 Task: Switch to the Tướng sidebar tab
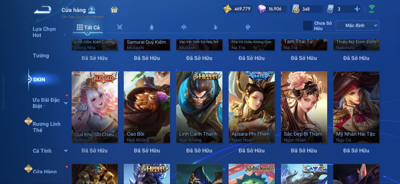(41, 56)
